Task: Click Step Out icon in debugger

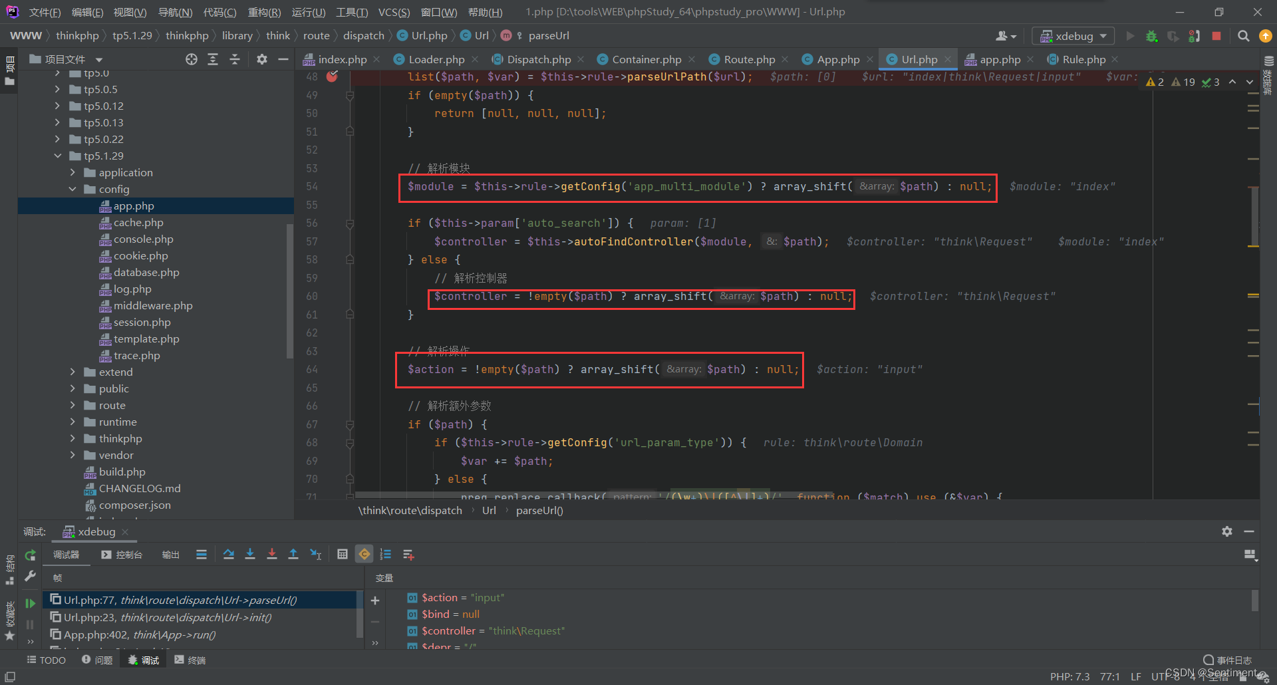Action: point(293,554)
